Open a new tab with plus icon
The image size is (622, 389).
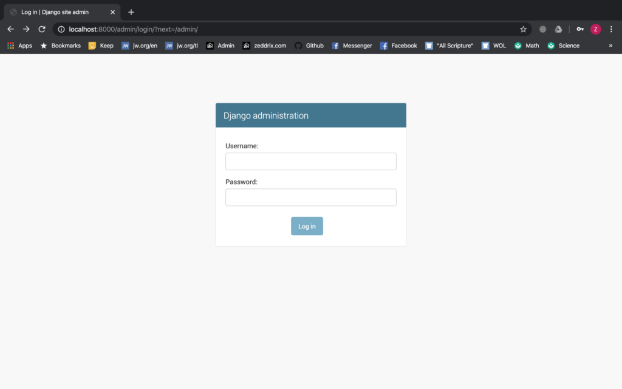click(x=131, y=12)
